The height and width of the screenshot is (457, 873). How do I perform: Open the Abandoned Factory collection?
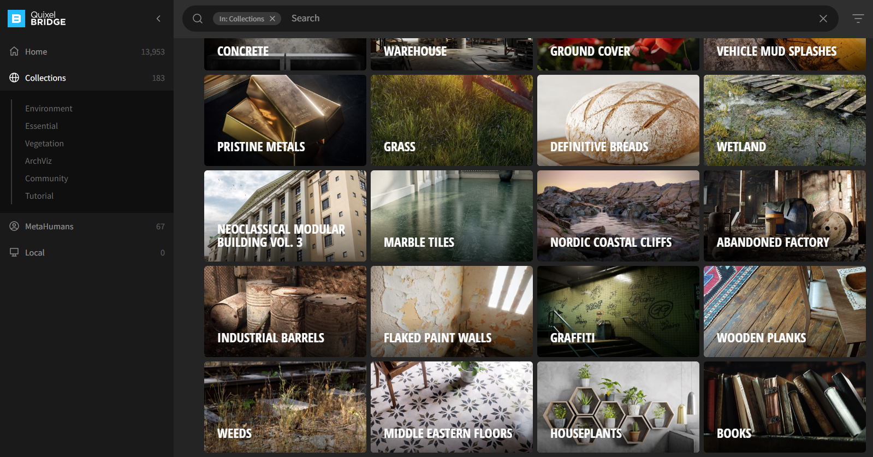(785, 216)
